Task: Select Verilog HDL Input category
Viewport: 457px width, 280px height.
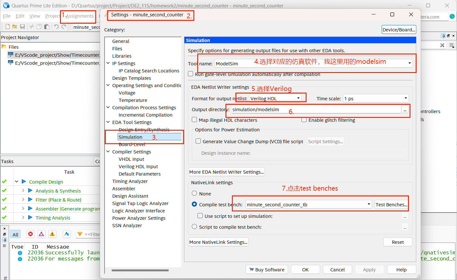Action: (138, 166)
